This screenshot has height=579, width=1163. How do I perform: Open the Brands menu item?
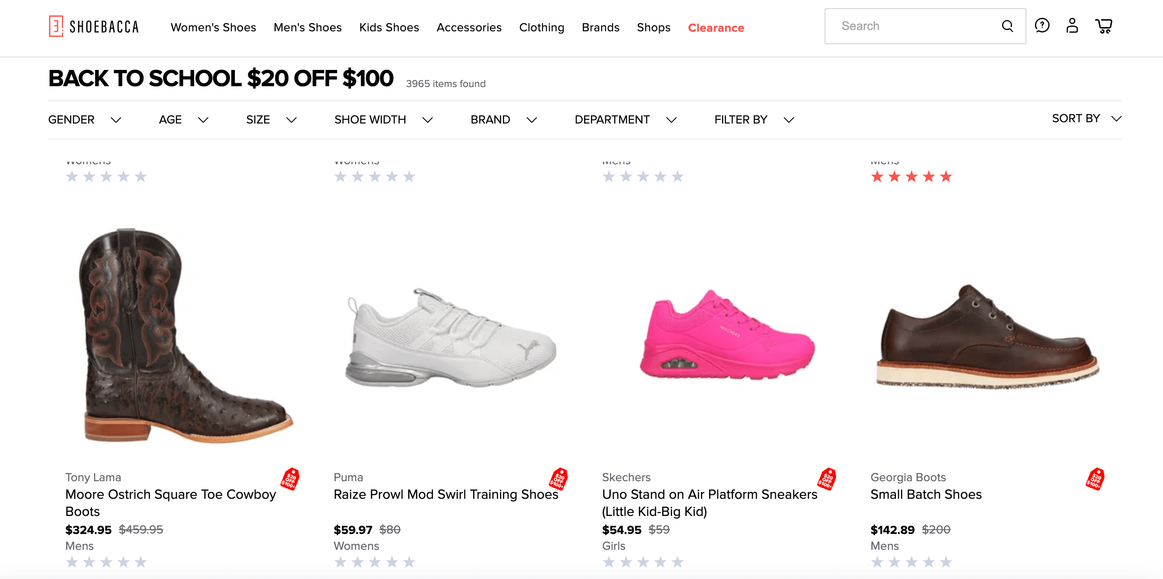coord(600,27)
